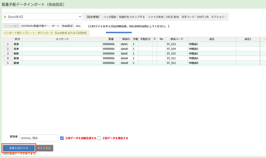Click the dateB part ID cell

tap(126, 63)
